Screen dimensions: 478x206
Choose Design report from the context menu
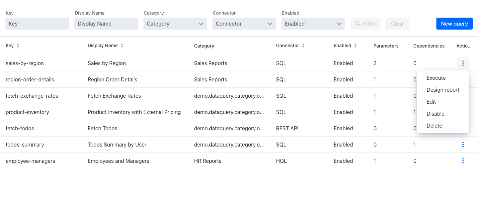[443, 90]
